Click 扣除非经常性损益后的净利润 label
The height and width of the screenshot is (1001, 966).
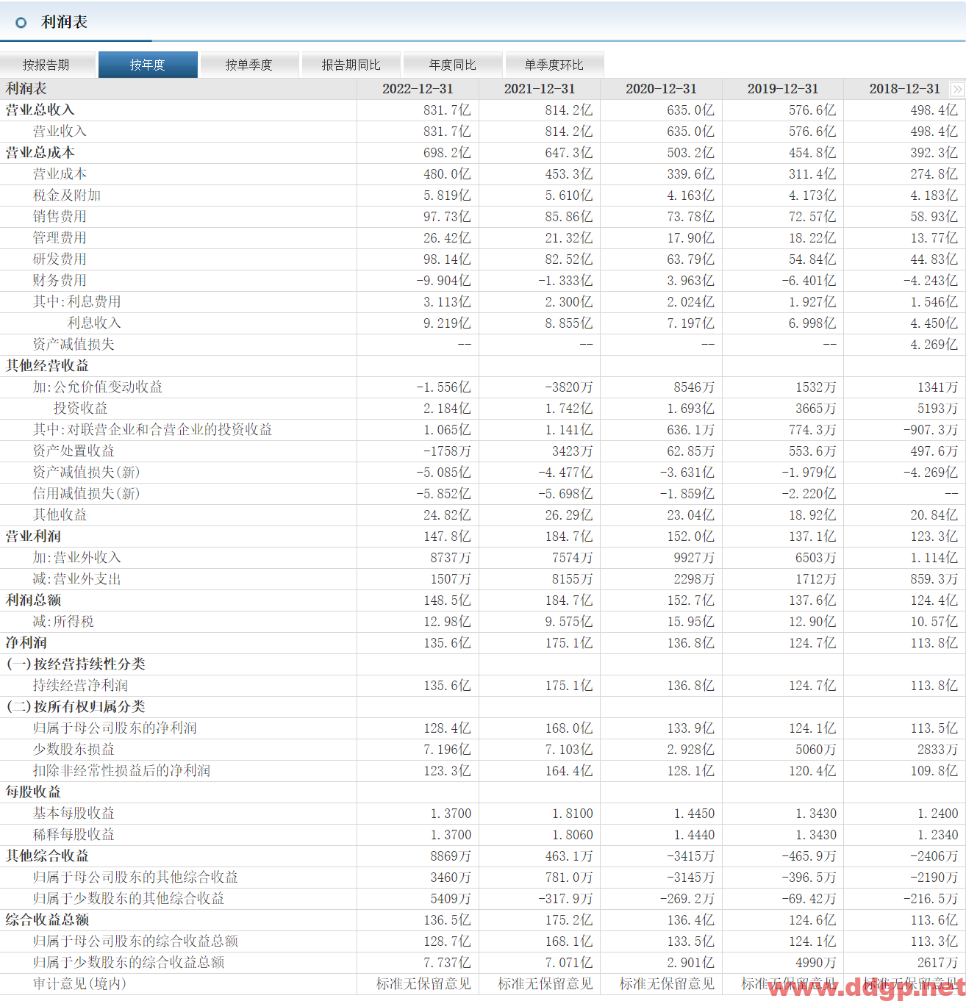[x=121, y=771]
